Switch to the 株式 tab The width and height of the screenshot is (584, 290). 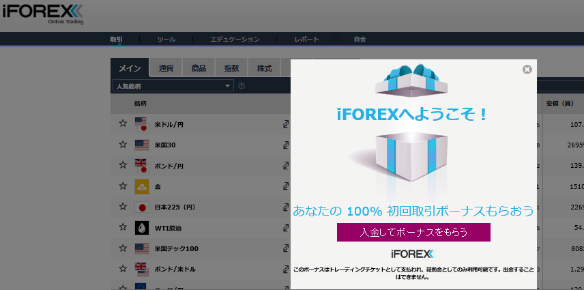coord(264,68)
